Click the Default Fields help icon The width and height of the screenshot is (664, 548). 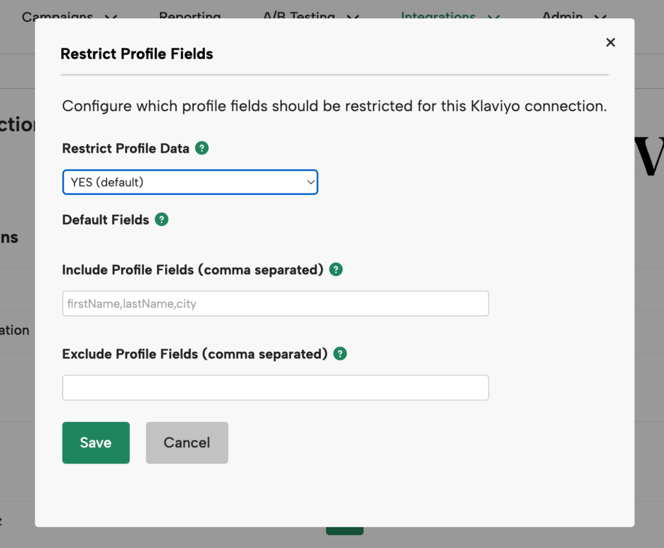[x=161, y=219]
